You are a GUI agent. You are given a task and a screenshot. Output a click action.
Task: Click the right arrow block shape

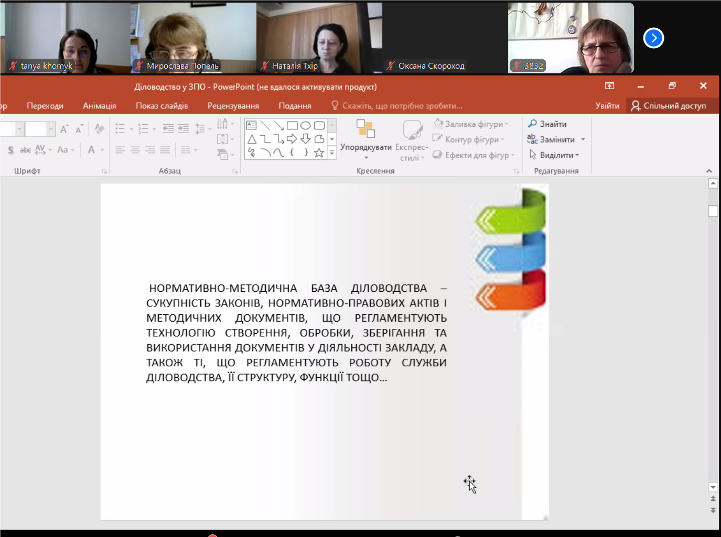(x=292, y=139)
